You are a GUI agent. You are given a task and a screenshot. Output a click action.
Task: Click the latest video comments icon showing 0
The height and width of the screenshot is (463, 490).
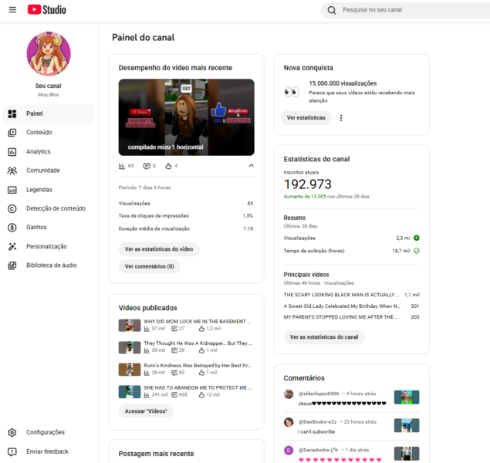(147, 166)
